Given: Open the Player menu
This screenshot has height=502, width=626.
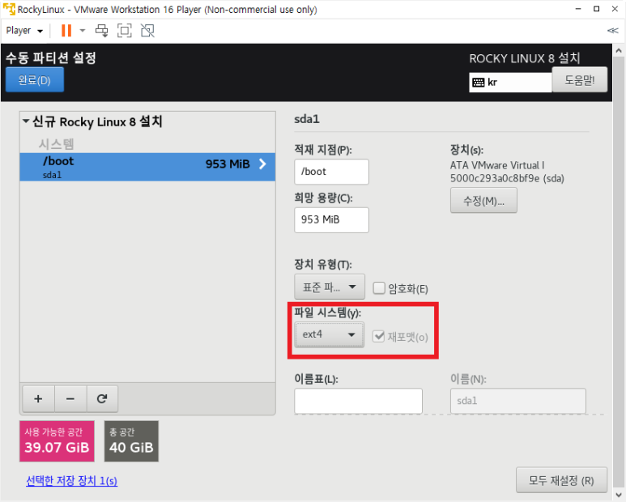Looking at the screenshot, I should tap(24, 30).
